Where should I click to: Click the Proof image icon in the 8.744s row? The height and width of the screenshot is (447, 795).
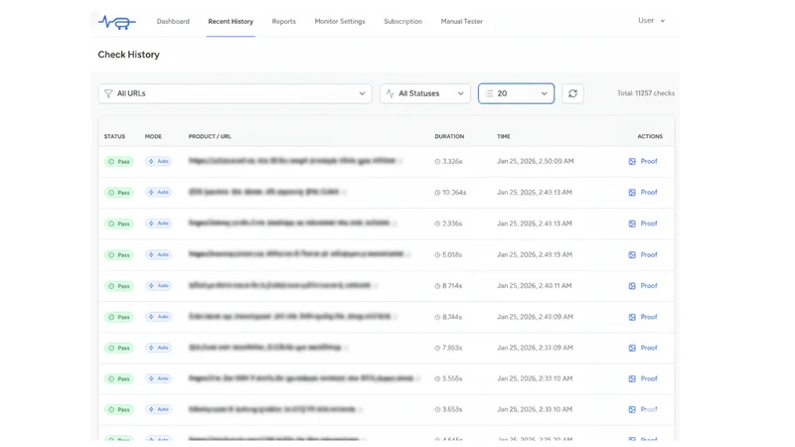click(632, 317)
